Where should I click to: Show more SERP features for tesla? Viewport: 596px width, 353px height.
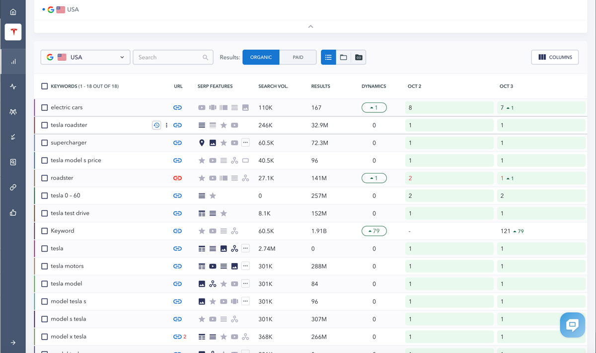[245, 249]
